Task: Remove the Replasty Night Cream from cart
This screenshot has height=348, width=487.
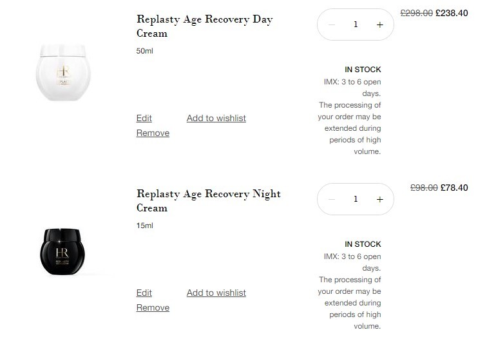Action: [153, 307]
